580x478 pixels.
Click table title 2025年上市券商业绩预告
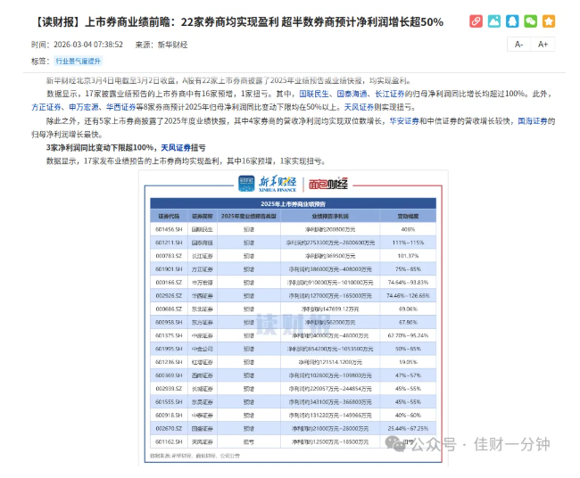tap(293, 203)
